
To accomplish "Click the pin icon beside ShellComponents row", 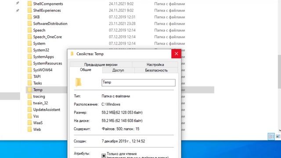I will (18, 3).
